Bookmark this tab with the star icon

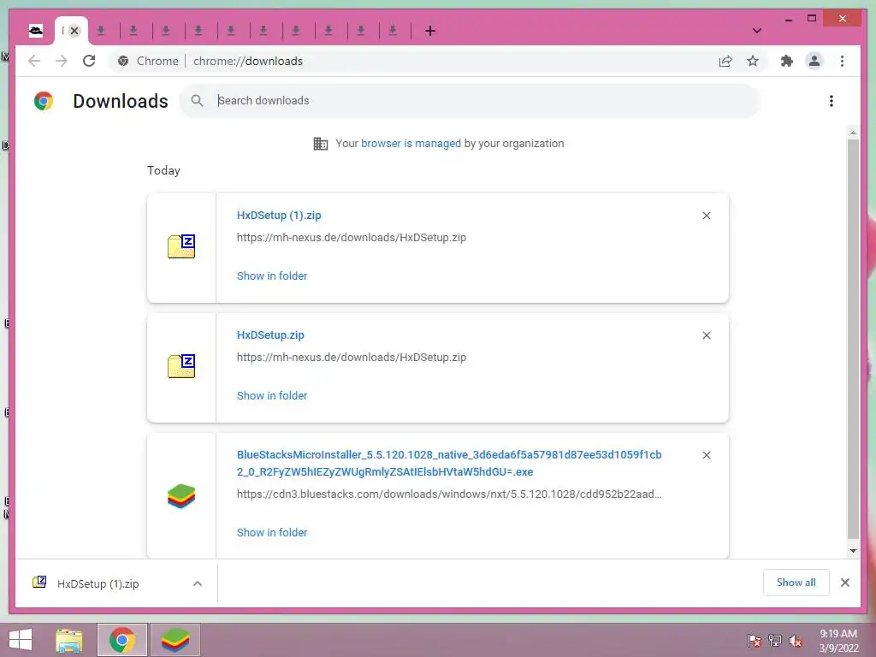(753, 61)
